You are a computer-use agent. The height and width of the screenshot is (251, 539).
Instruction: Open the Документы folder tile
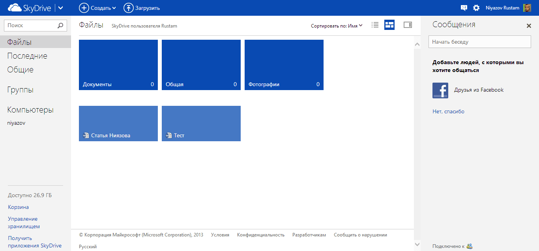(x=118, y=65)
